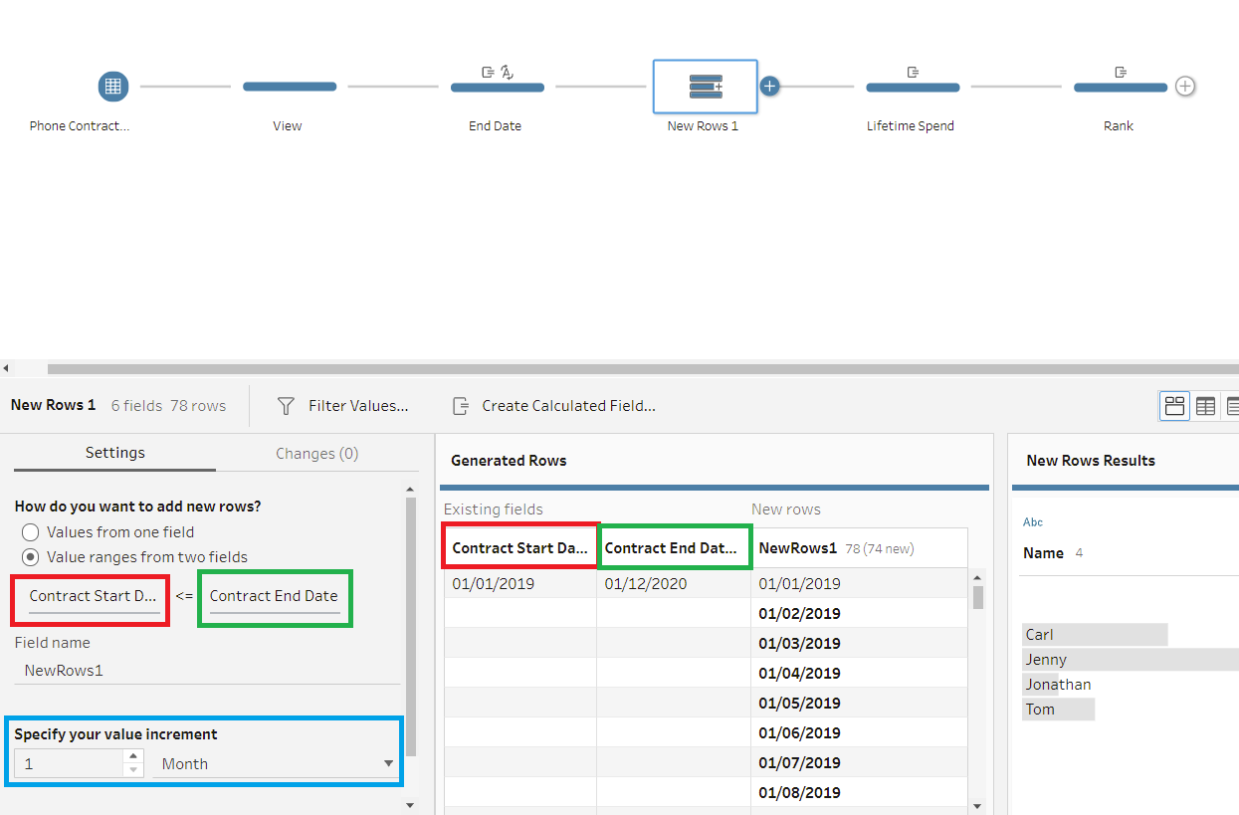This screenshot has height=815, width=1239.
Task: Click Create Calculated Field button
Action: tap(554, 406)
